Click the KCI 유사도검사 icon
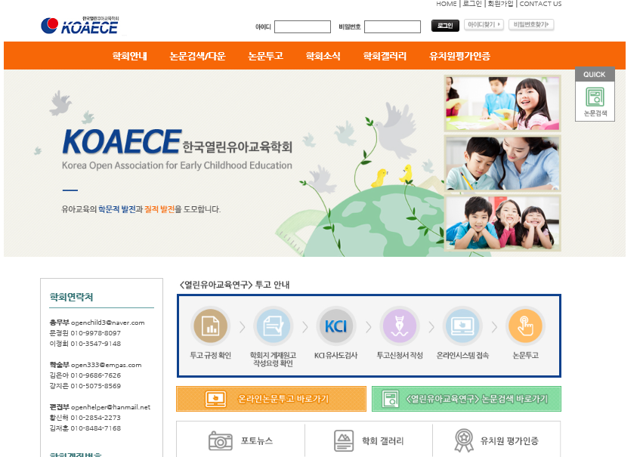 coord(335,326)
